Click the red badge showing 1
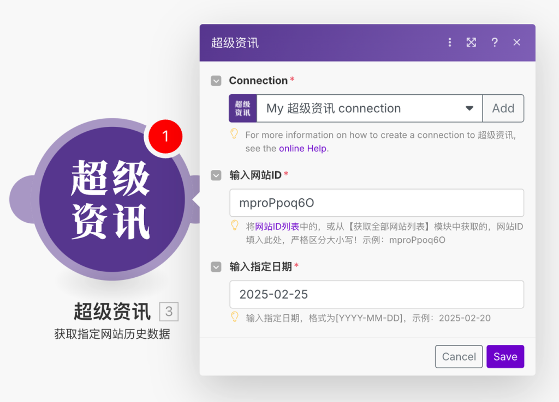The height and width of the screenshot is (402, 559). pos(164,136)
